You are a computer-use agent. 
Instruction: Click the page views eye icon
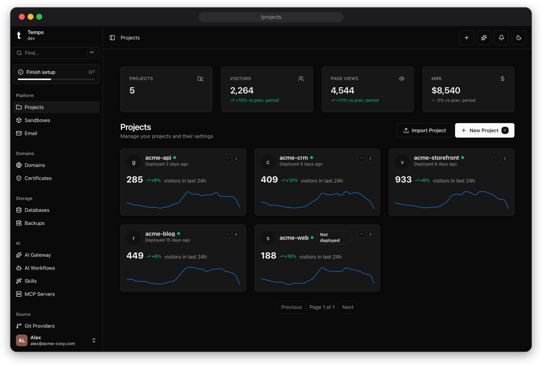click(402, 79)
